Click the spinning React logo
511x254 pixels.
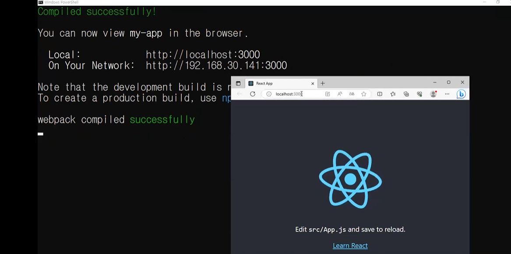(x=350, y=179)
